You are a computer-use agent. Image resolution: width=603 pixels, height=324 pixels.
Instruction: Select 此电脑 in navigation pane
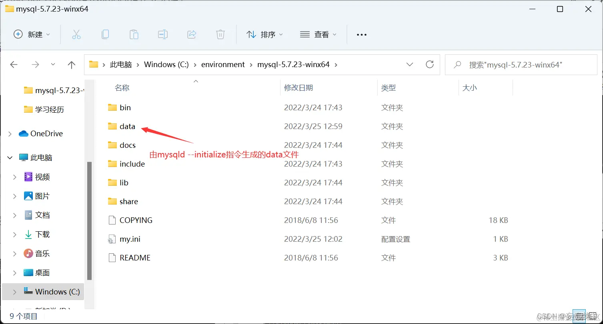[x=36, y=157]
